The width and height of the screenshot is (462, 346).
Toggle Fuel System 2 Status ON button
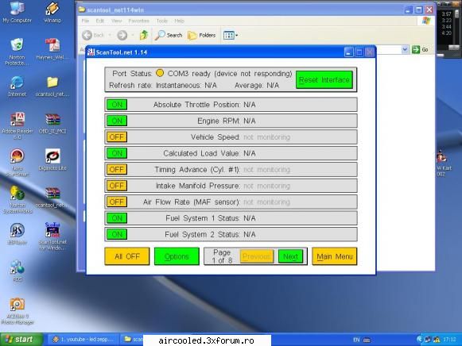pyautogui.click(x=117, y=234)
